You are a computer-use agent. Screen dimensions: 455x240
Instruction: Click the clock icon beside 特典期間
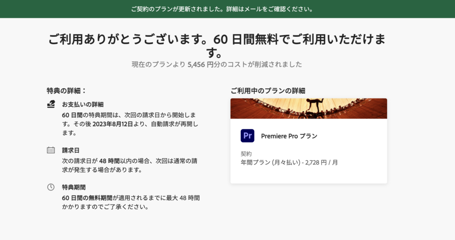point(51,187)
